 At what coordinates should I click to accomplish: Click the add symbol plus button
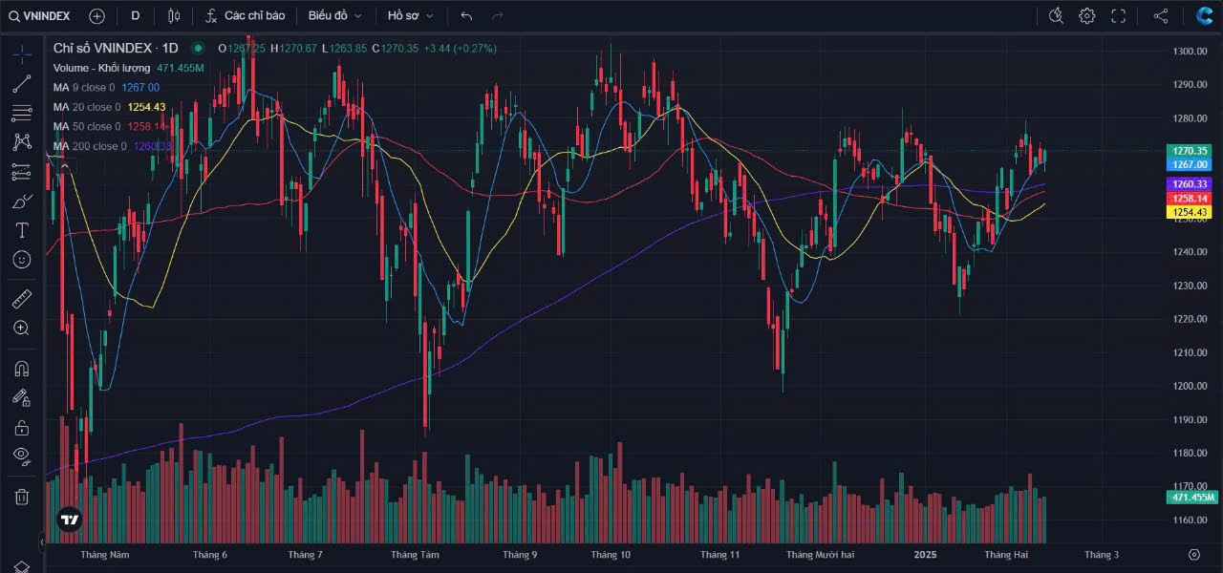pyautogui.click(x=97, y=15)
